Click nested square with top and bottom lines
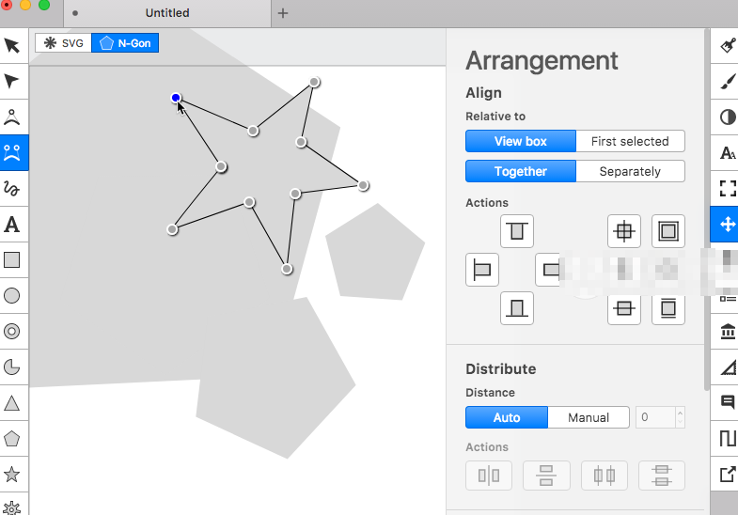 coord(667,309)
